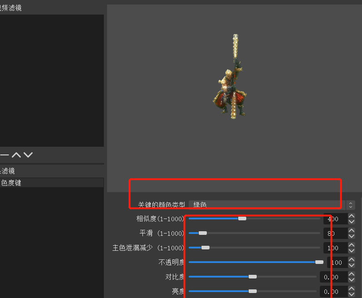Increase 平滑 with up stepper arrow
Screen dimensions: 362x298
pyautogui.click(x=352, y=230)
